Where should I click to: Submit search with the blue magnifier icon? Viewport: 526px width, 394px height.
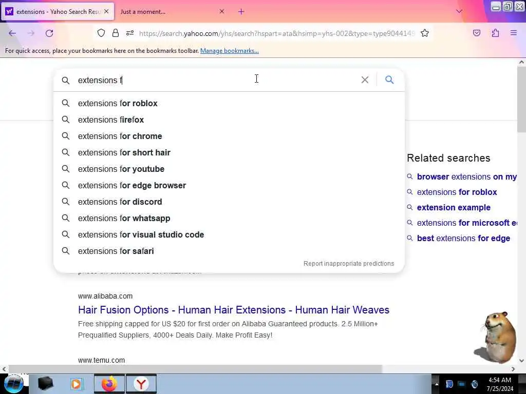389,80
